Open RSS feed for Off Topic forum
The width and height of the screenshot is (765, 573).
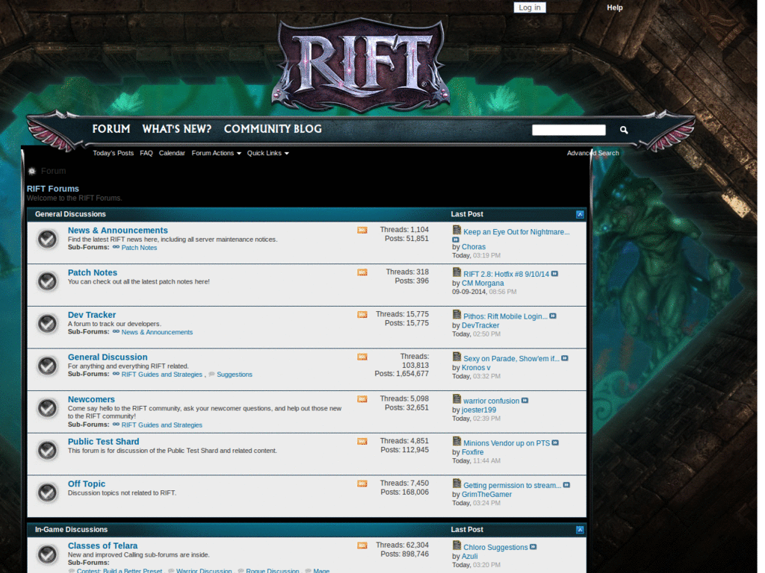click(362, 483)
